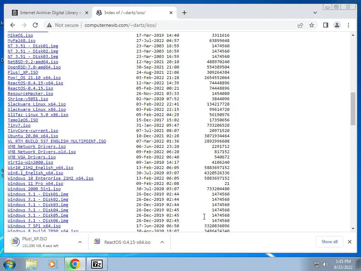Download OpenBSD-7.0-amd64.iso
Screen dimensions: 361x271
(x=34, y=67)
